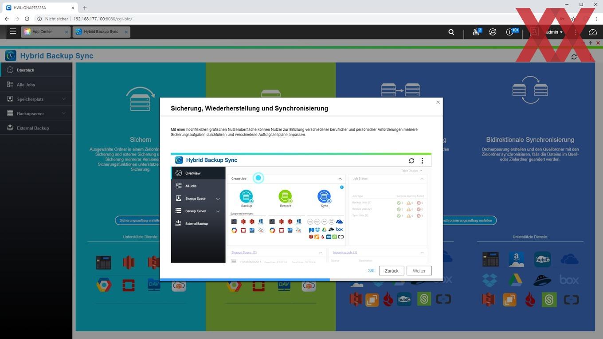Image resolution: width=603 pixels, height=339 pixels.
Task: Click the Sichern heading in teal panel
Action: click(141, 140)
